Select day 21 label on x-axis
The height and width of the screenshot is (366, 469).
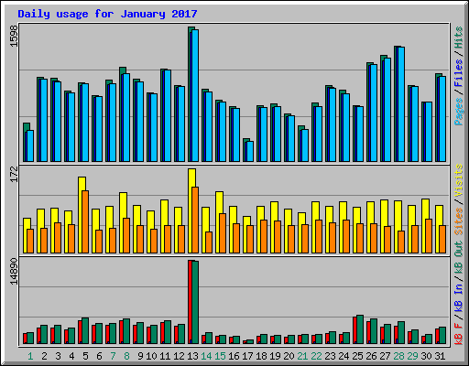point(302,356)
